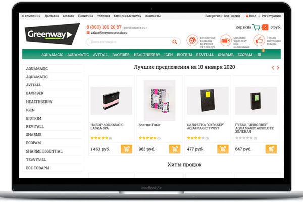The image size is (303, 202).
Task: Click the search magnifier icon
Action: (x=175, y=42)
